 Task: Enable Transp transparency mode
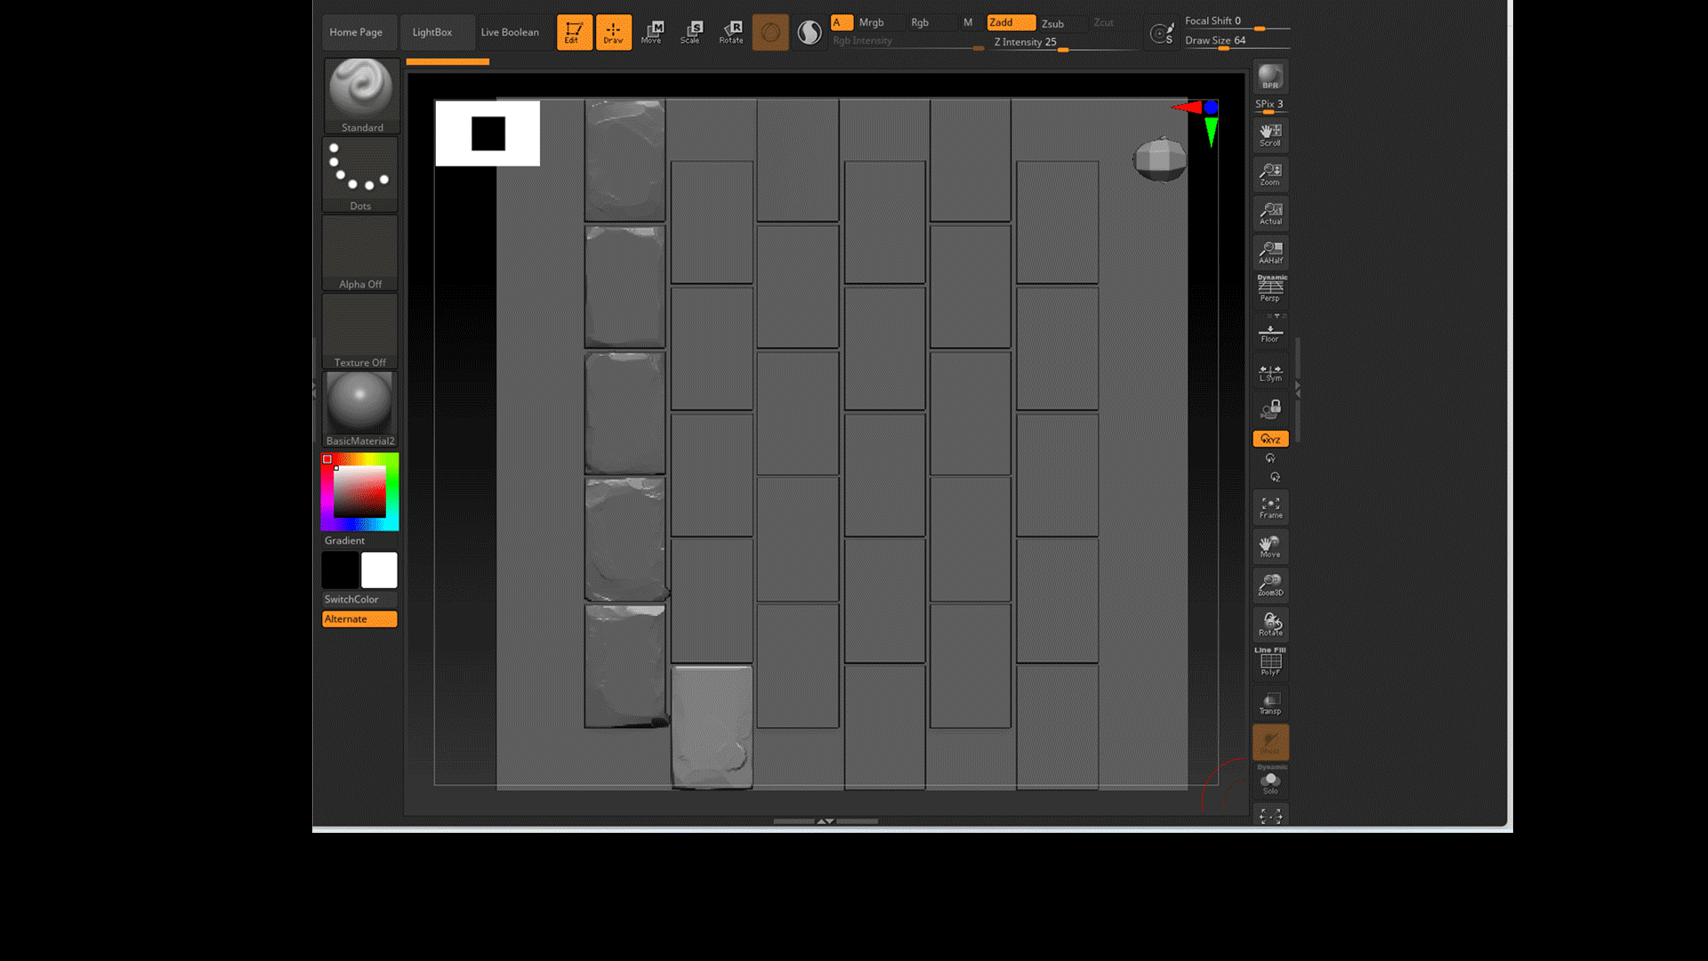pyautogui.click(x=1270, y=703)
